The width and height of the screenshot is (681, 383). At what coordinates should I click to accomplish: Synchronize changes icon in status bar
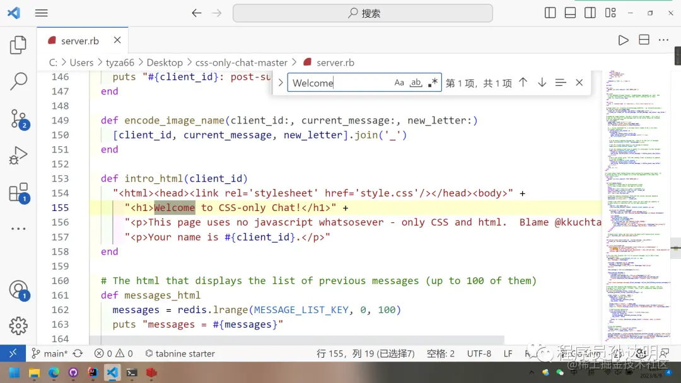click(78, 353)
